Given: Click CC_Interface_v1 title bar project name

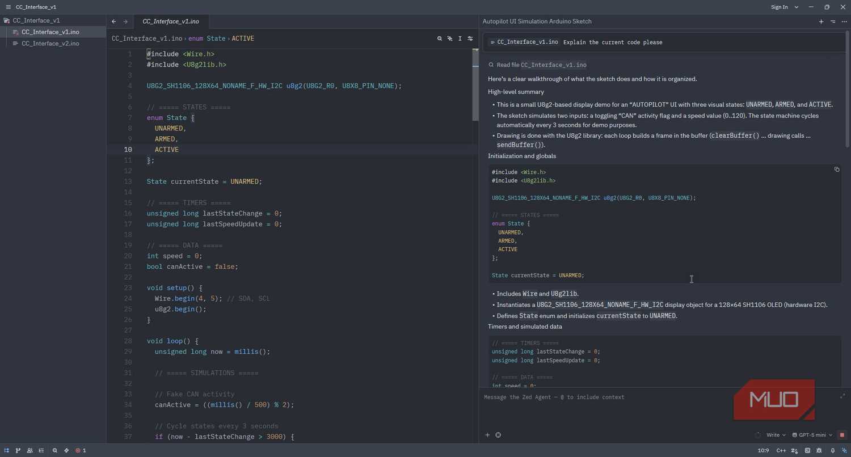Looking at the screenshot, I should (36, 7).
